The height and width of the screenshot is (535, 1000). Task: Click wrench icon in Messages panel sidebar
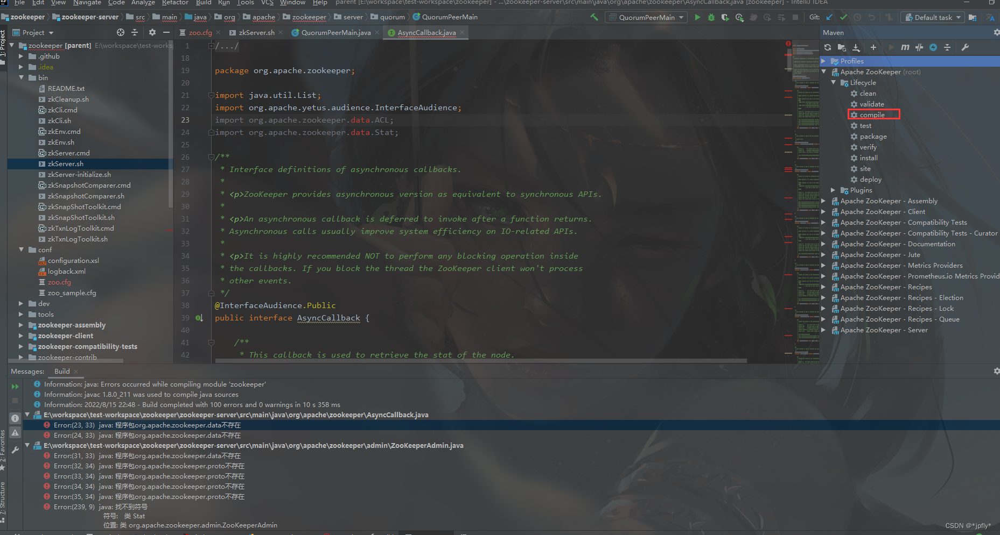[x=15, y=450]
